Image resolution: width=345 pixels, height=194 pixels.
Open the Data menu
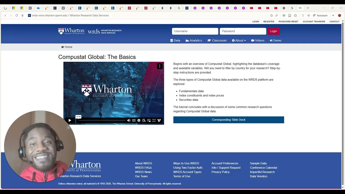point(175,40)
